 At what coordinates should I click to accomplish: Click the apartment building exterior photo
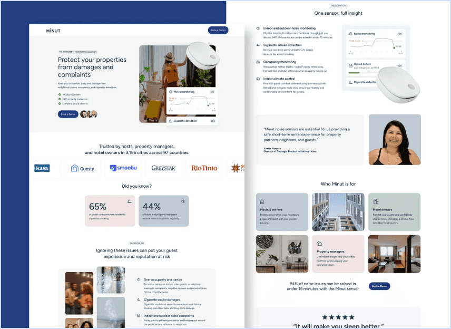click(338, 212)
